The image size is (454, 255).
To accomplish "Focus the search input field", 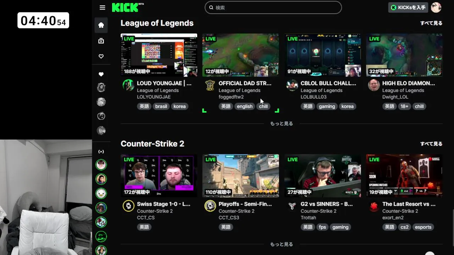I will (x=273, y=7).
